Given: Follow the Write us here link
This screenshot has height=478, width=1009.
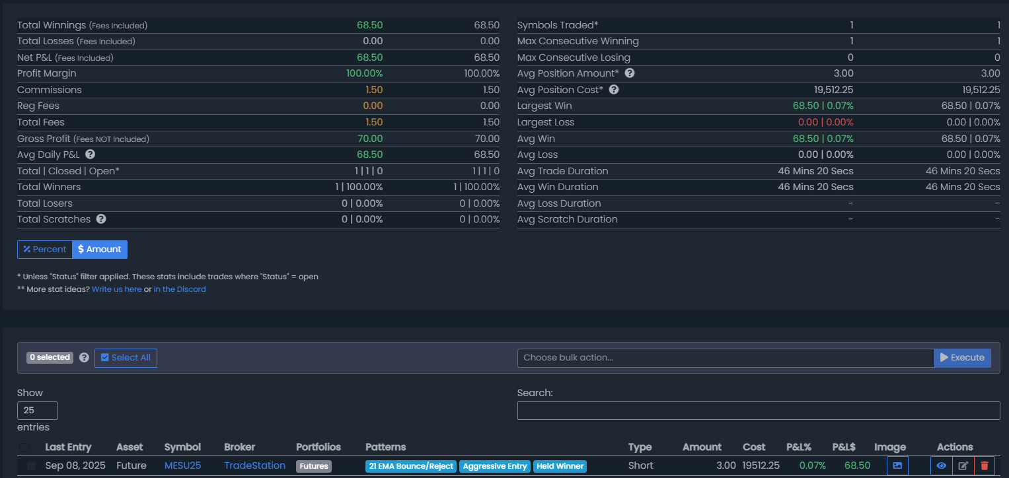Looking at the screenshot, I should pos(116,289).
